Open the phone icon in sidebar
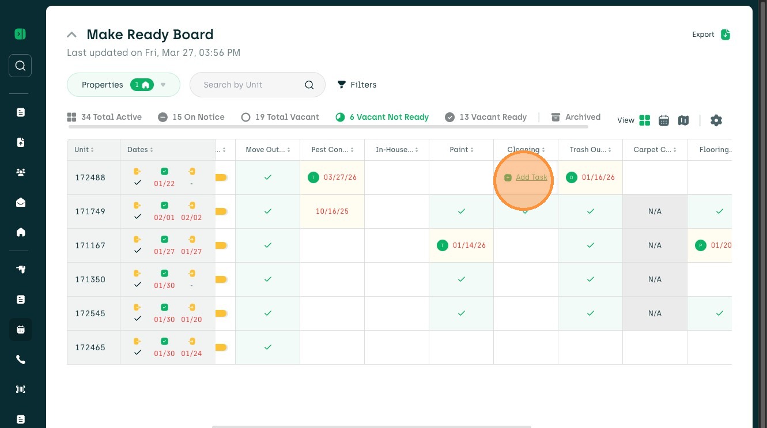This screenshot has width=767, height=428. 21,359
